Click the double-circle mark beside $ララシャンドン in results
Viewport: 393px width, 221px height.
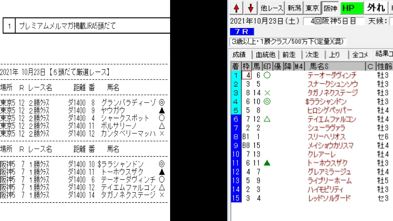pyautogui.click(x=267, y=102)
